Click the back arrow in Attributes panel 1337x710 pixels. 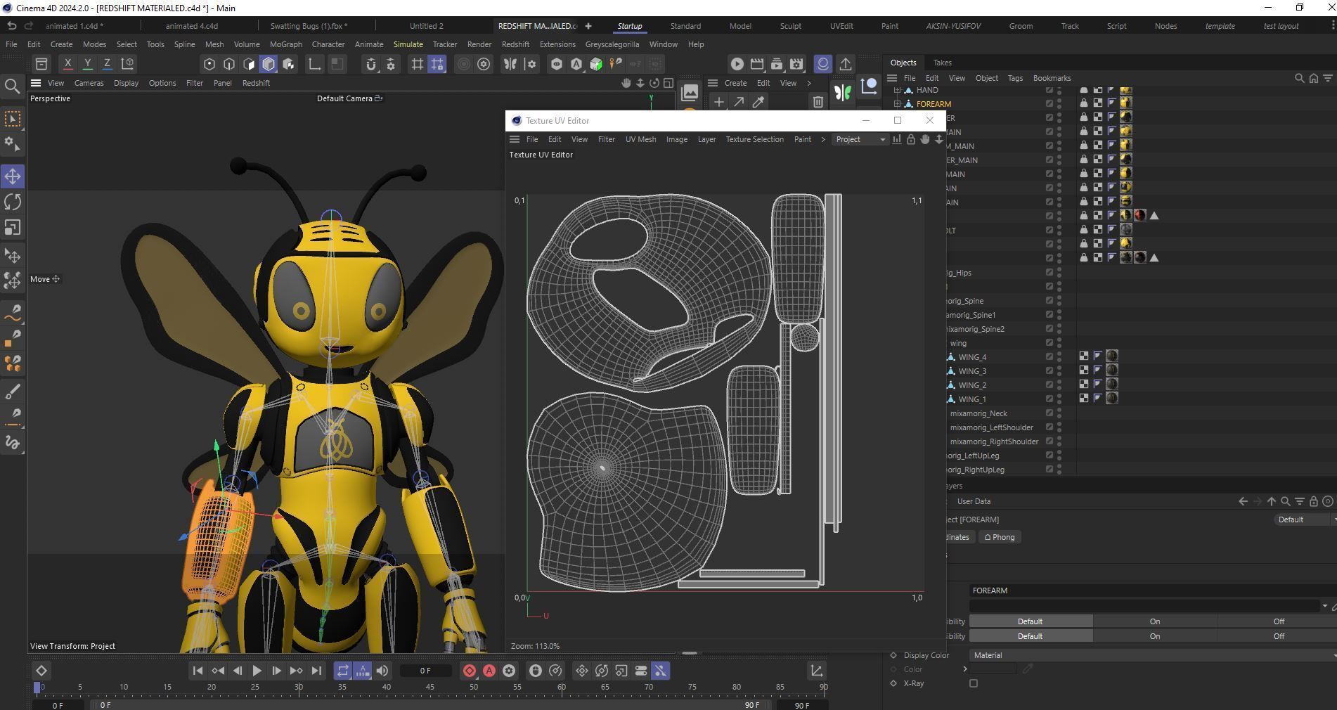tap(1243, 501)
